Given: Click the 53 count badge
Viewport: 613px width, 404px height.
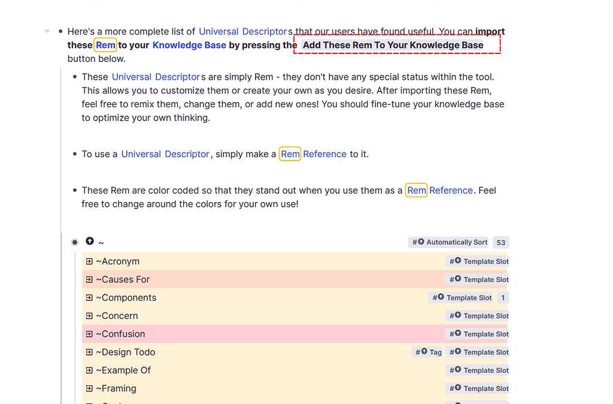Looking at the screenshot, I should [500, 242].
